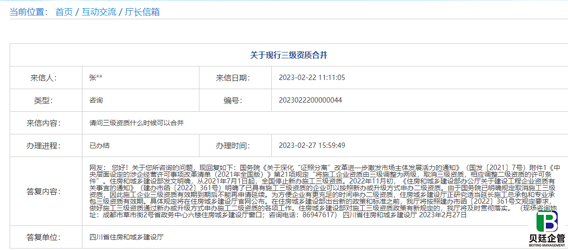Select time 2023-02-27 15:59:49
Viewport: 568px width, 250px height.
point(312,145)
